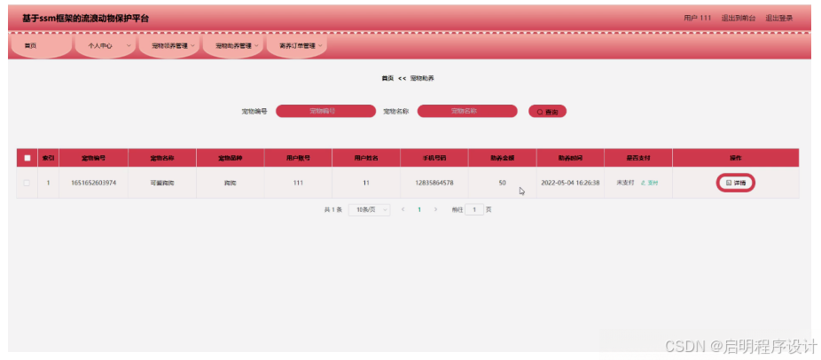Go to next page arrow
Image resolution: width=821 pixels, height=360 pixels.
tap(435, 209)
